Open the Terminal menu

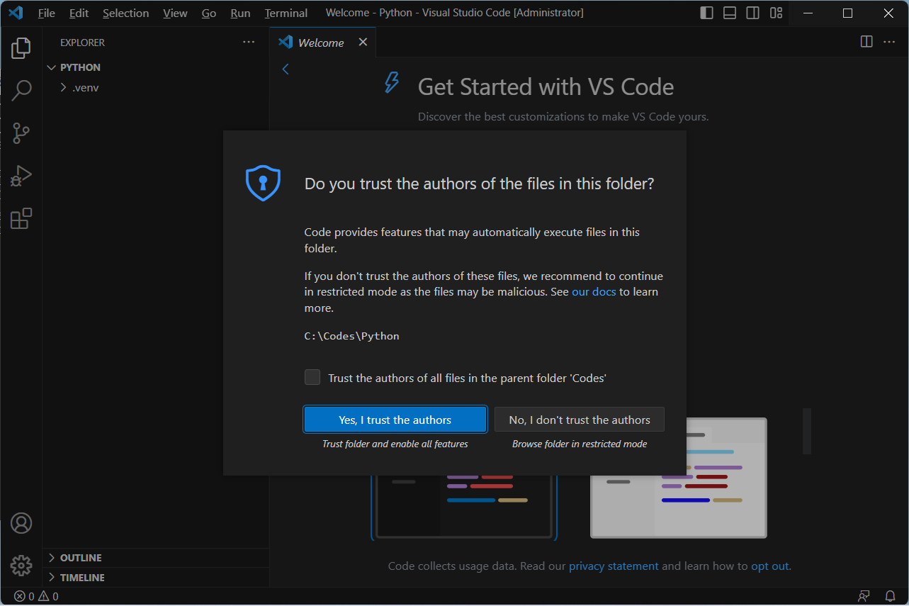pyautogui.click(x=286, y=12)
